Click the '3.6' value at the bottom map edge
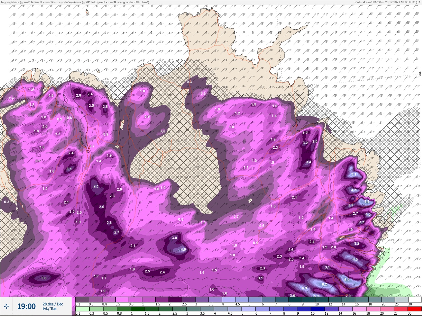This screenshot has height=316, width=422. coord(292,296)
